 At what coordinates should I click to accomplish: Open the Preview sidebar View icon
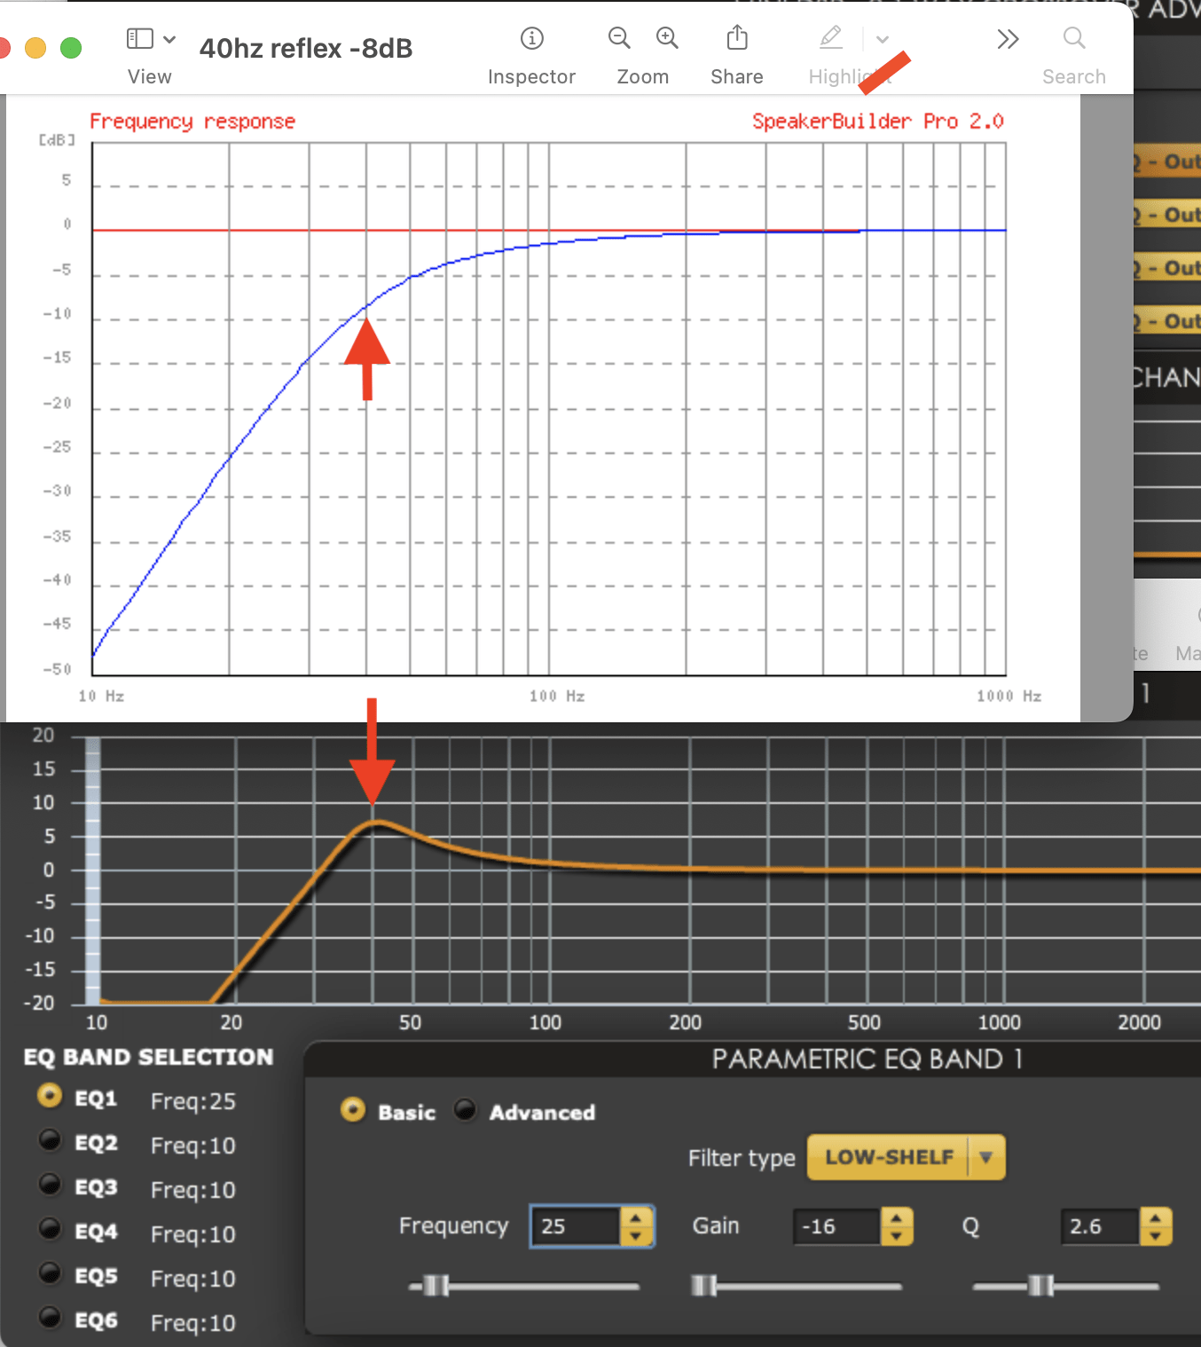(140, 38)
